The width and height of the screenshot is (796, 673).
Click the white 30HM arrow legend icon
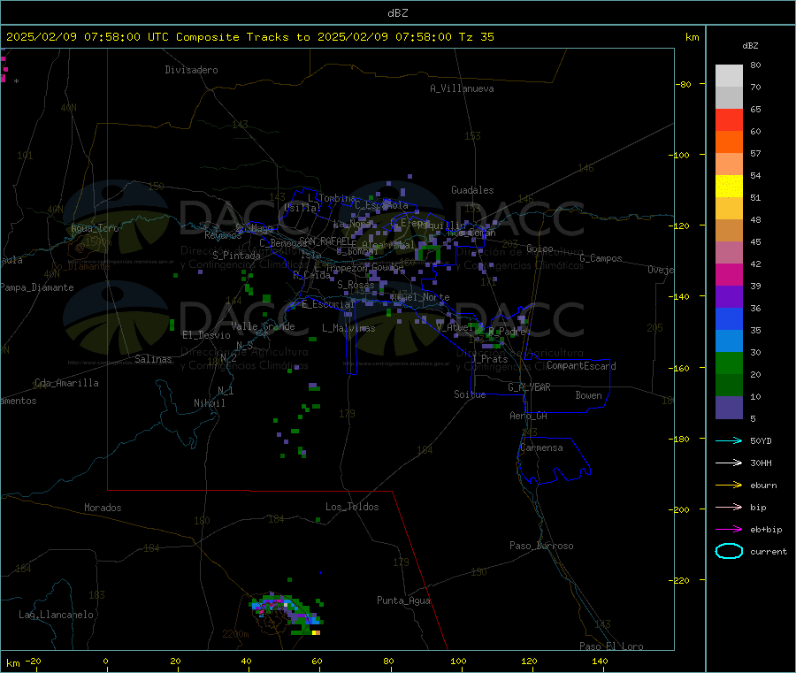point(729,463)
